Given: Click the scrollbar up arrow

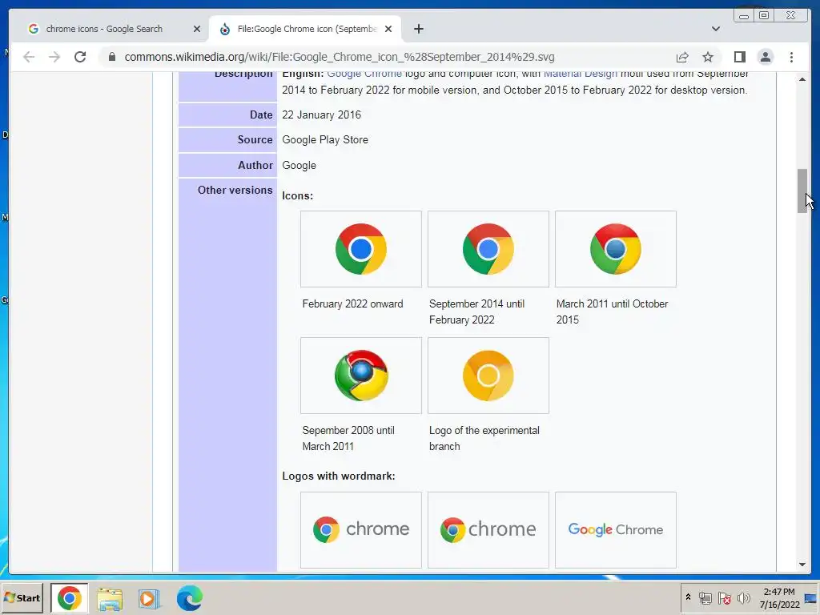Looking at the screenshot, I should tap(802, 79).
